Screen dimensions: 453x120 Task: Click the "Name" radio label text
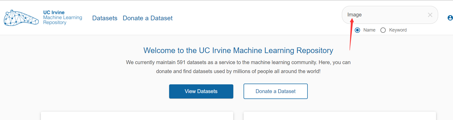[369, 30]
